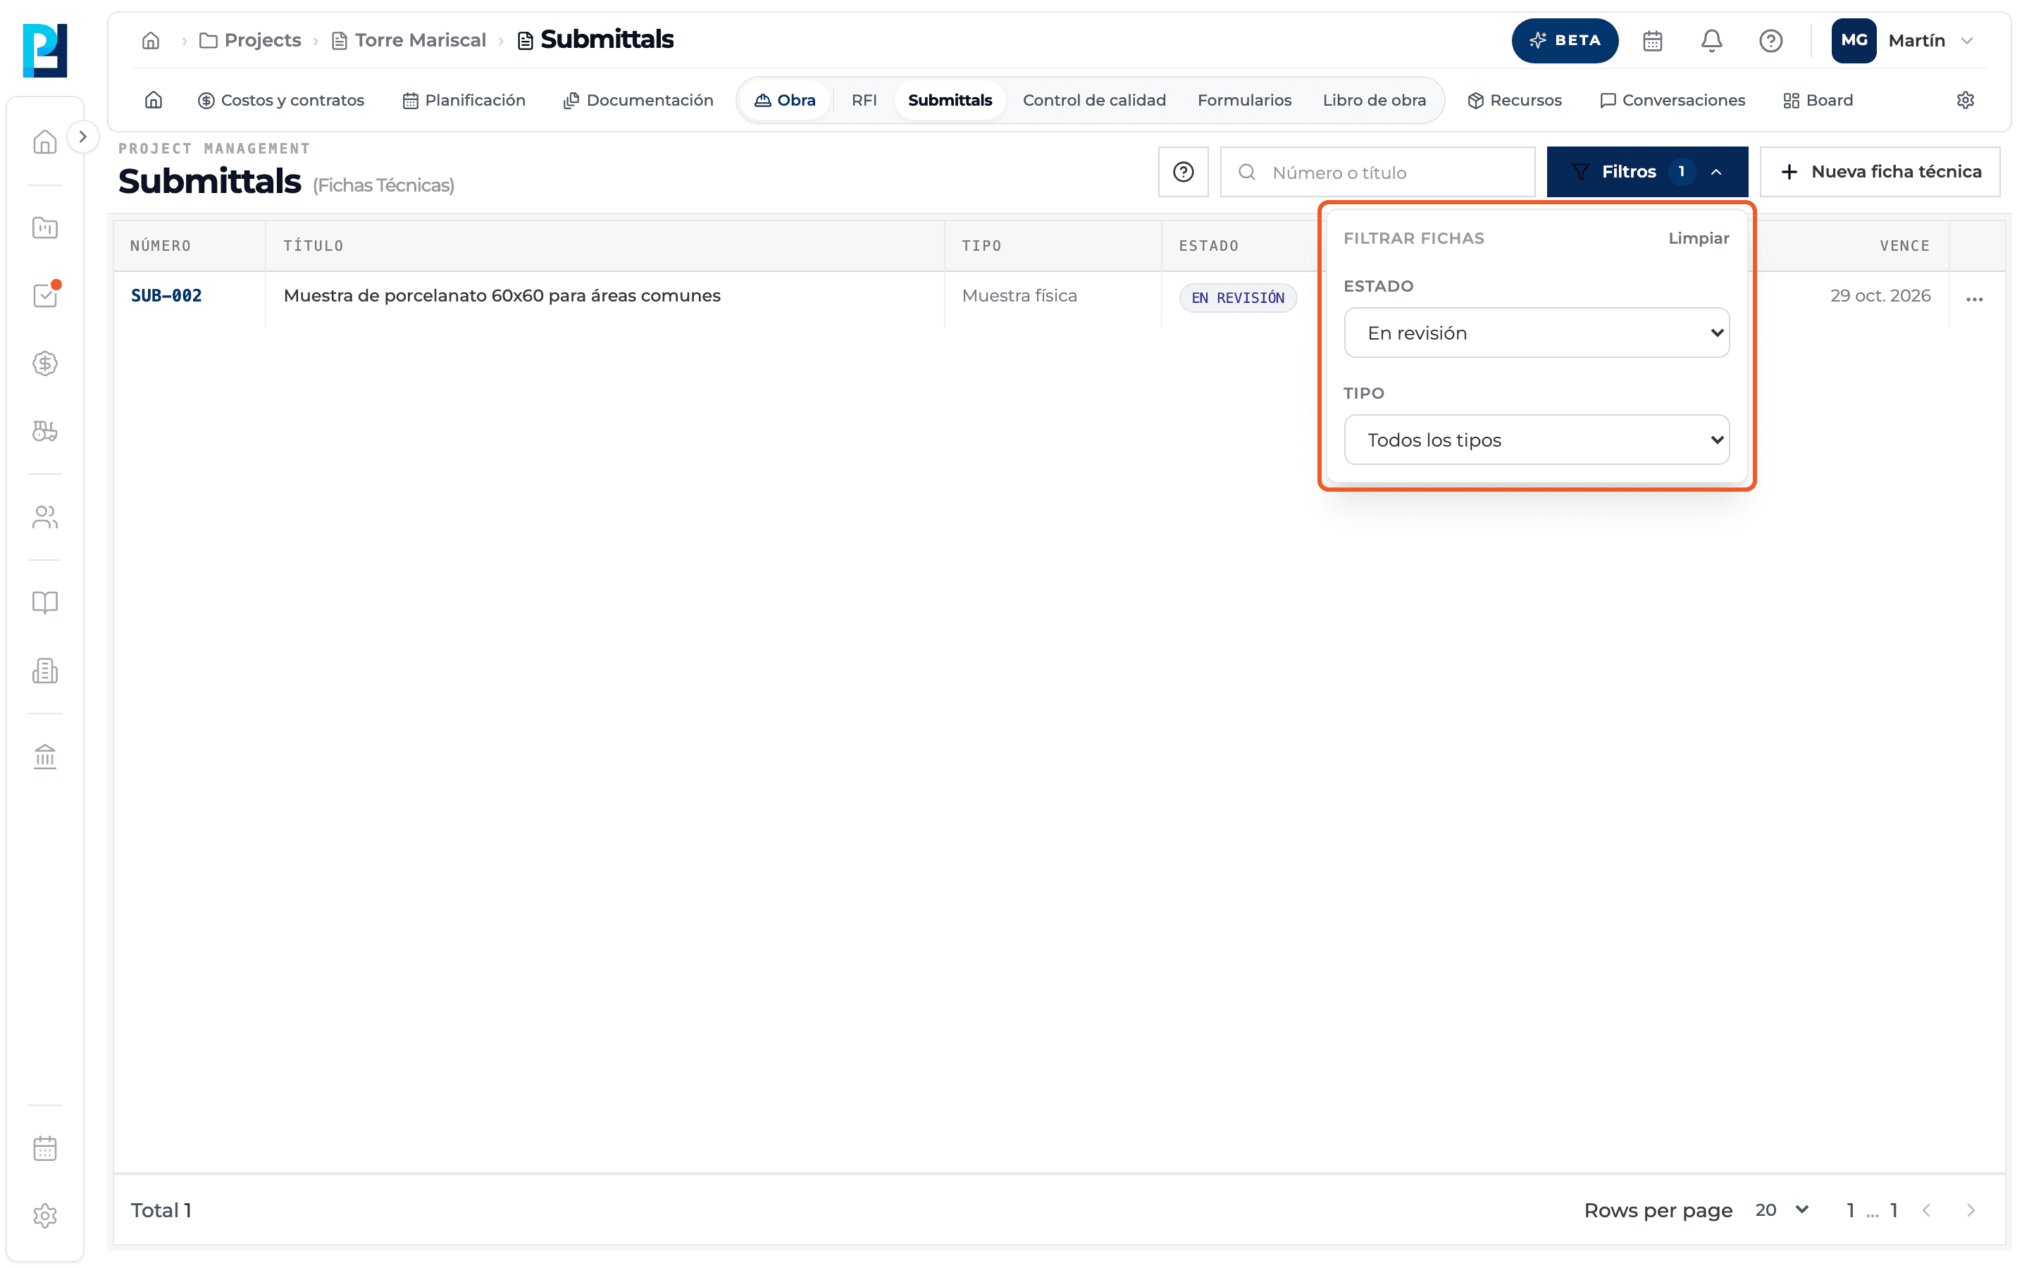Open the calendar icon at sidebar bottom
The image size is (2029, 1268).
pyautogui.click(x=44, y=1148)
